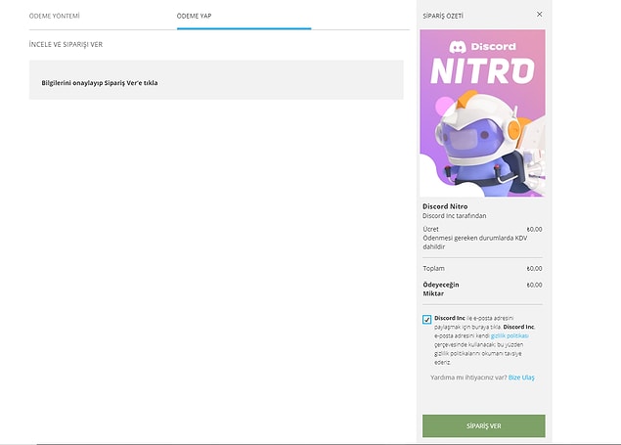Viewport: 621px width, 445px height.
Task: Open the gizlilik politikası link
Action: [510, 335]
